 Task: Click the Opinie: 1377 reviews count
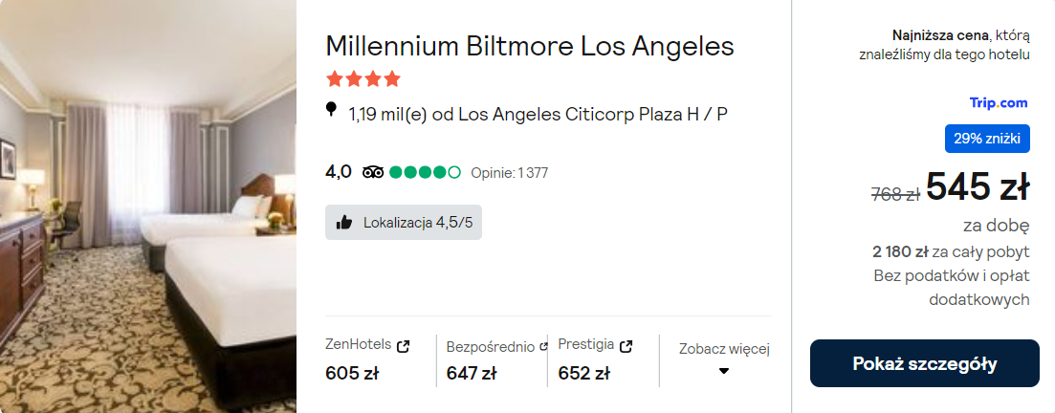pos(509,173)
